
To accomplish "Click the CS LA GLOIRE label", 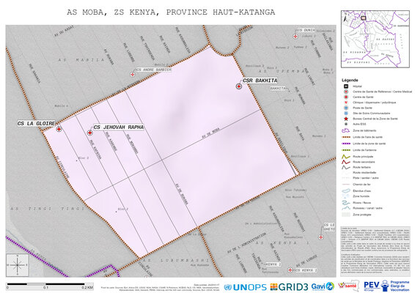I will [x=36, y=124].
